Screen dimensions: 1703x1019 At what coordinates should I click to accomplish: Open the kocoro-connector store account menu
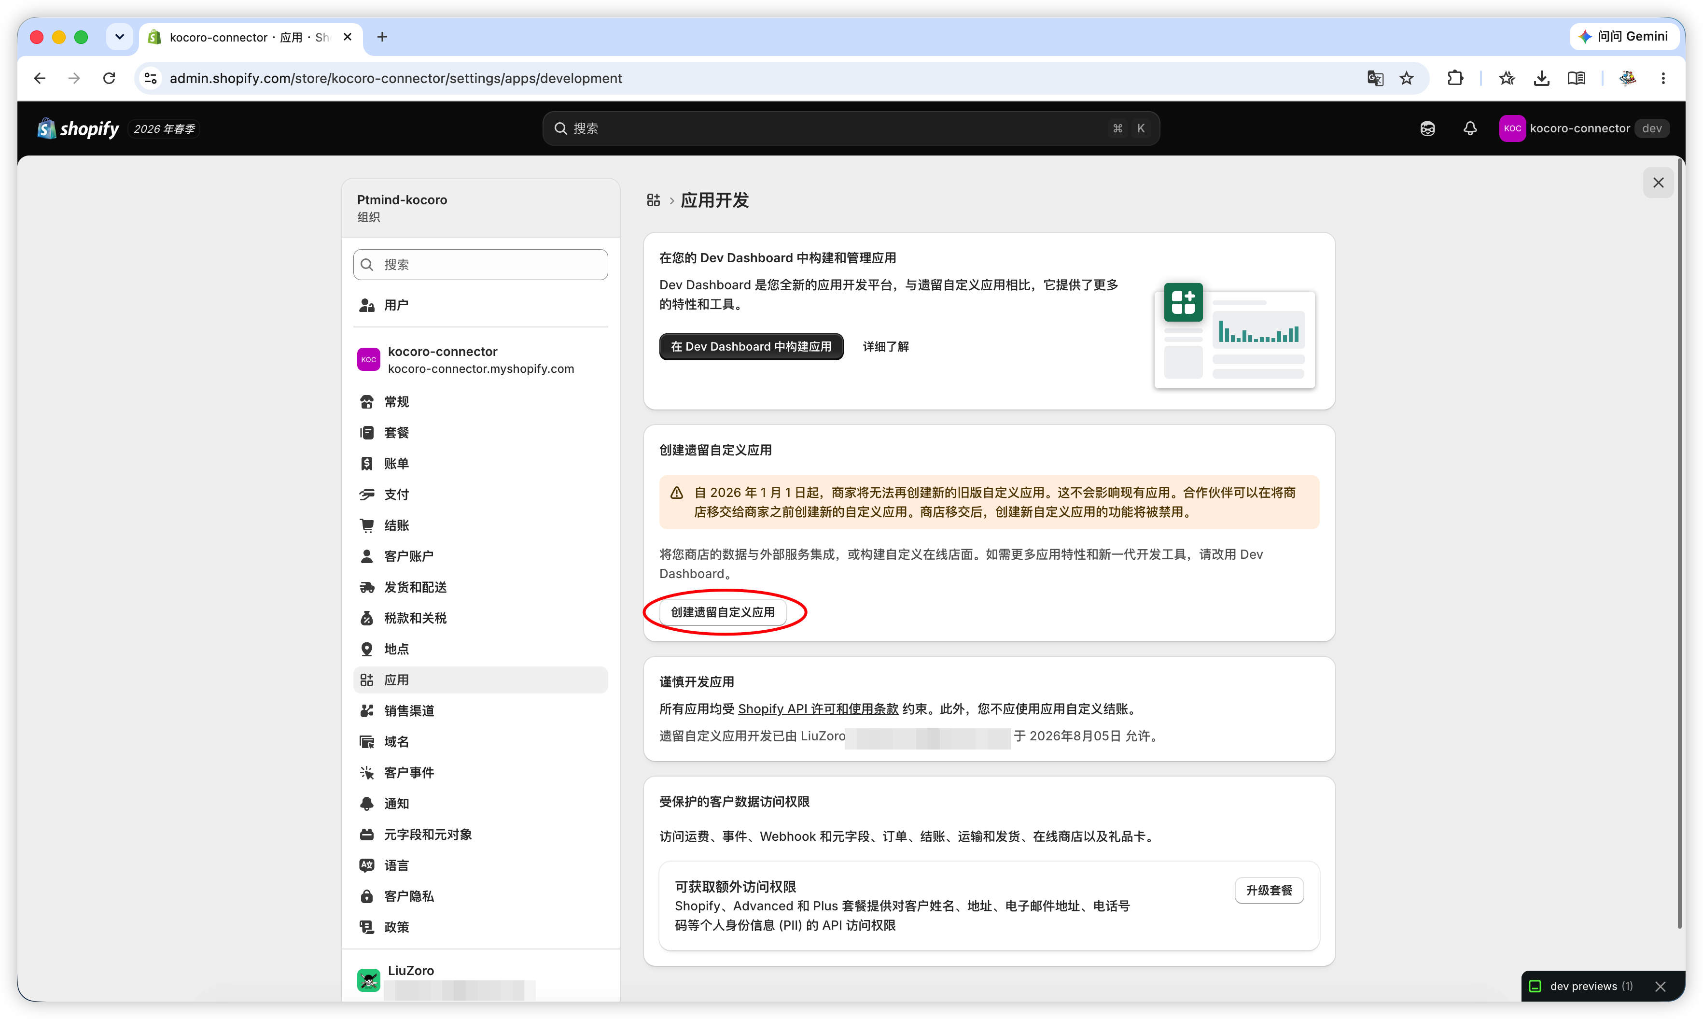pos(1584,128)
